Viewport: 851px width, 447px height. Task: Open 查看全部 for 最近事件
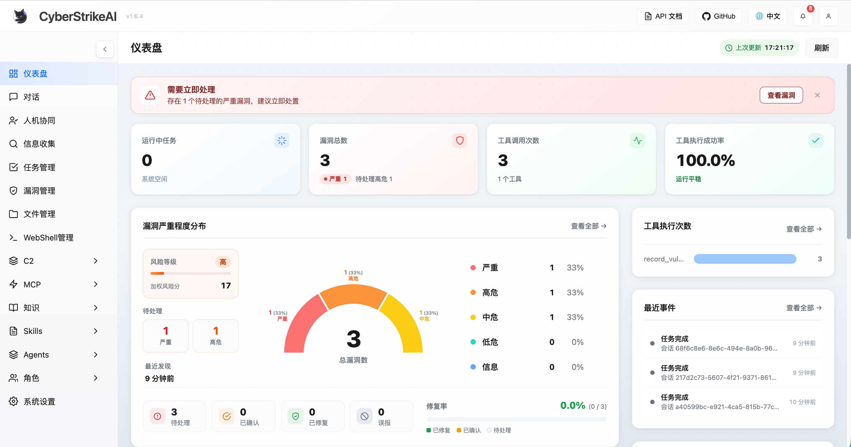(804, 308)
